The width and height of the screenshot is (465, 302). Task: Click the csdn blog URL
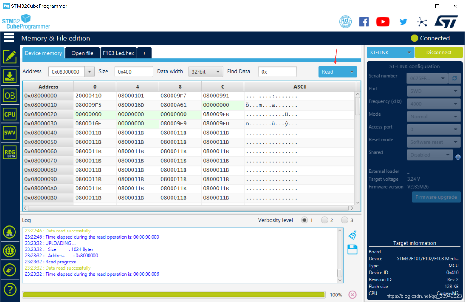(x=424, y=296)
